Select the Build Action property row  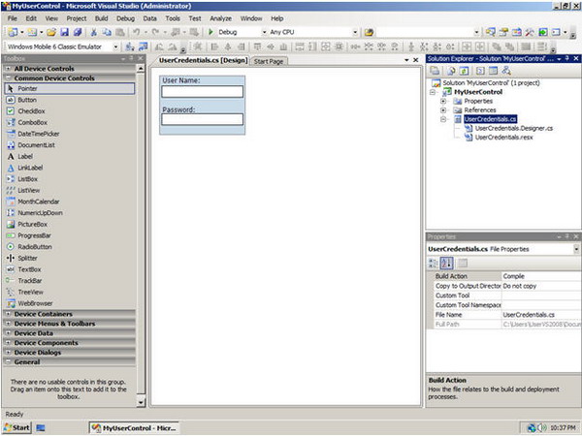coord(507,276)
